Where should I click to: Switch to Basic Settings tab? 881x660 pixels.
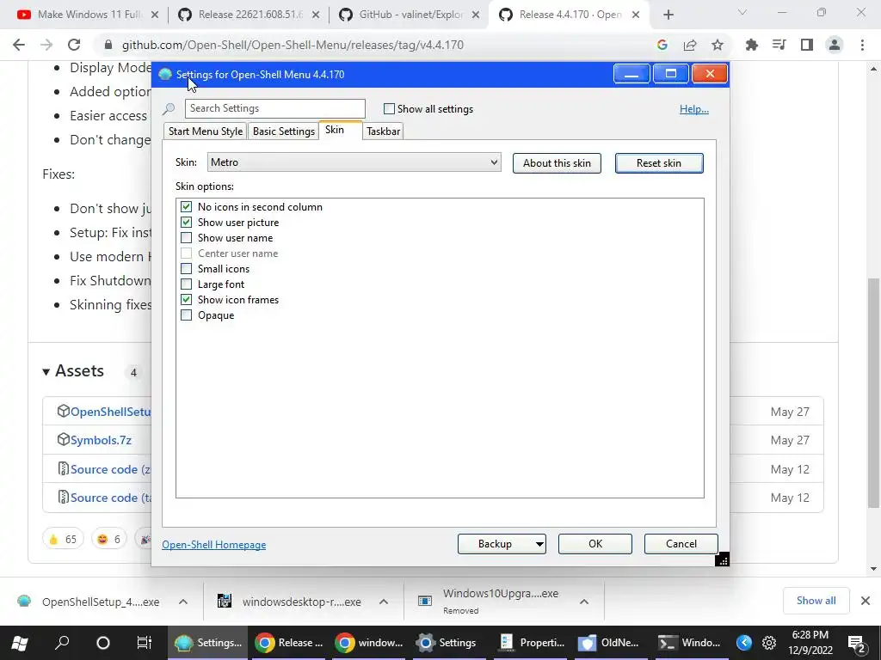(x=283, y=131)
